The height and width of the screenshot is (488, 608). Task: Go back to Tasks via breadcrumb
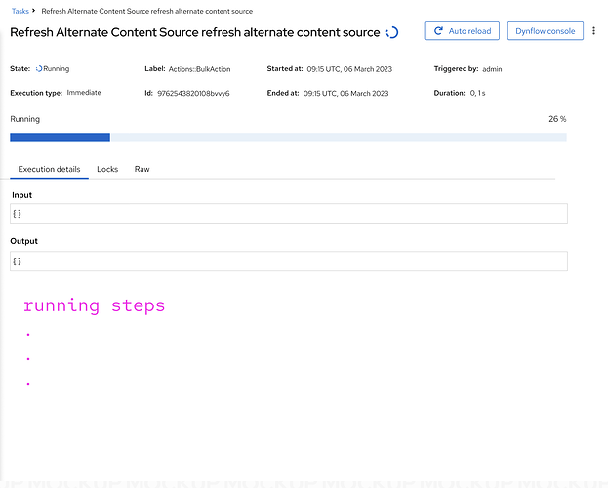click(x=20, y=11)
